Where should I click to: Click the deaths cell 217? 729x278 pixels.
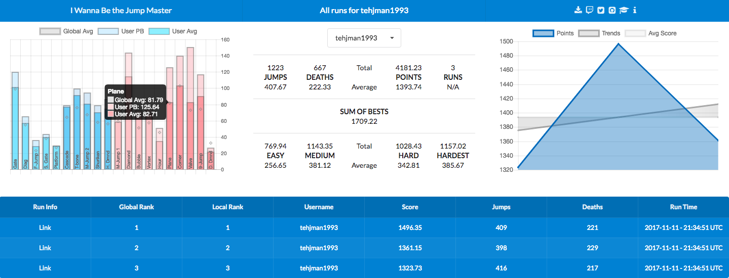tap(592, 268)
